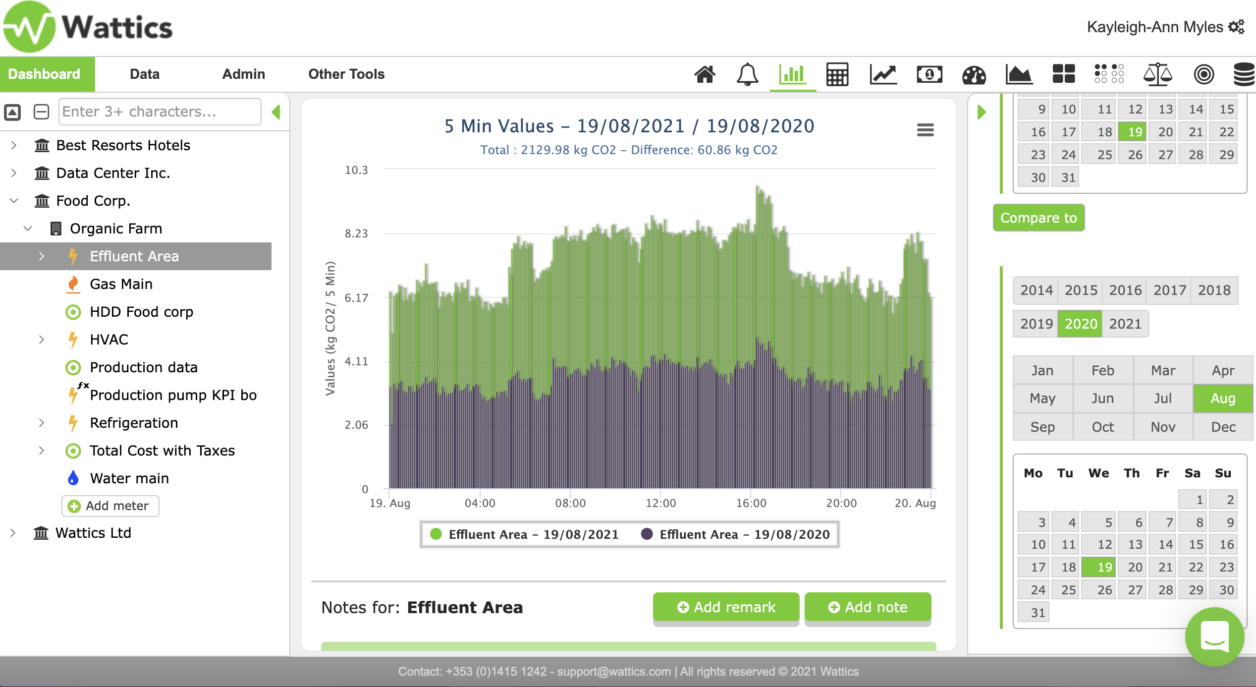This screenshot has height=687, width=1256.
Task: Open the Other Tools menu
Action: (x=346, y=74)
